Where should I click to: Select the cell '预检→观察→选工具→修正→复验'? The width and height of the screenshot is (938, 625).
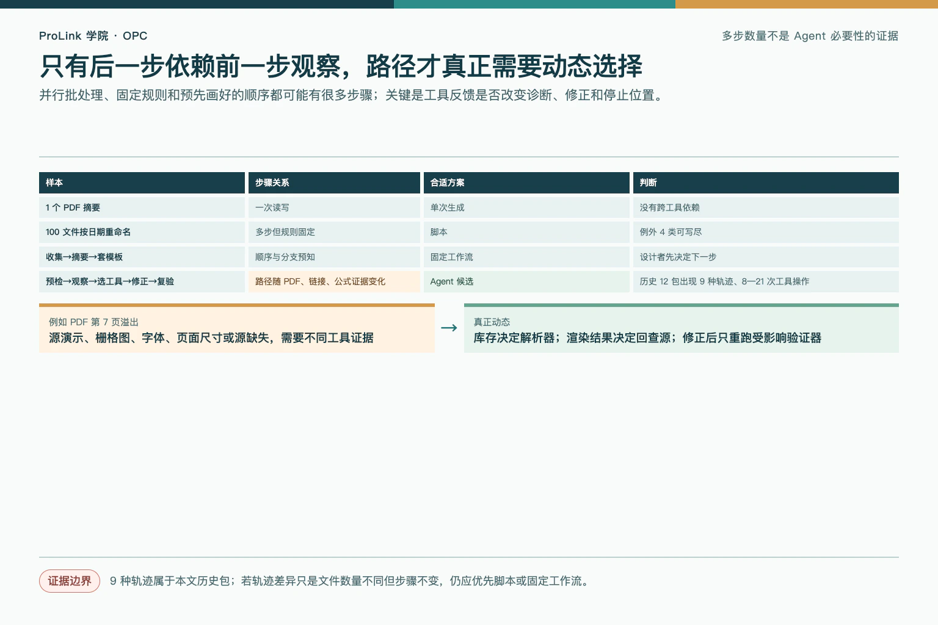(x=142, y=281)
